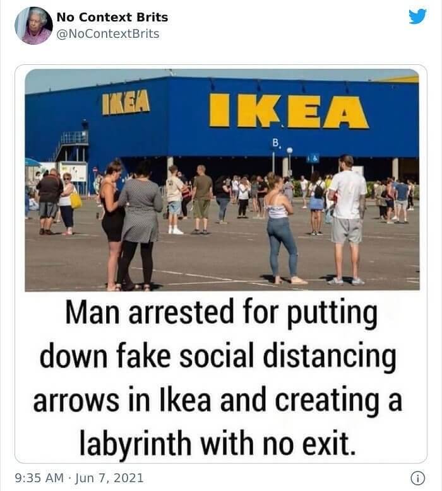Click the headline line "Man arrested for putting"

pyautogui.click(x=221, y=312)
